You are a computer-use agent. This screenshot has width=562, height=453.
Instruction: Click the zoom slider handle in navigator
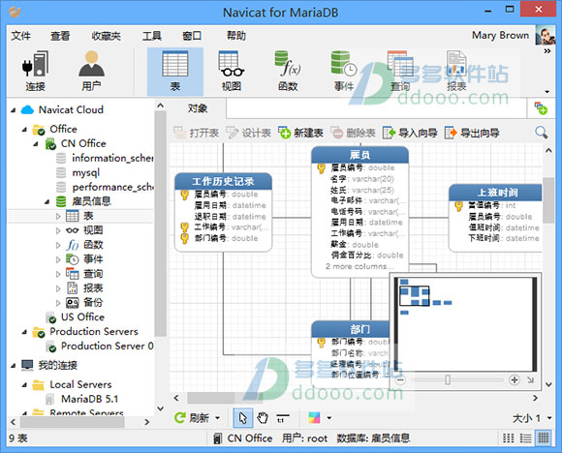[448, 379]
